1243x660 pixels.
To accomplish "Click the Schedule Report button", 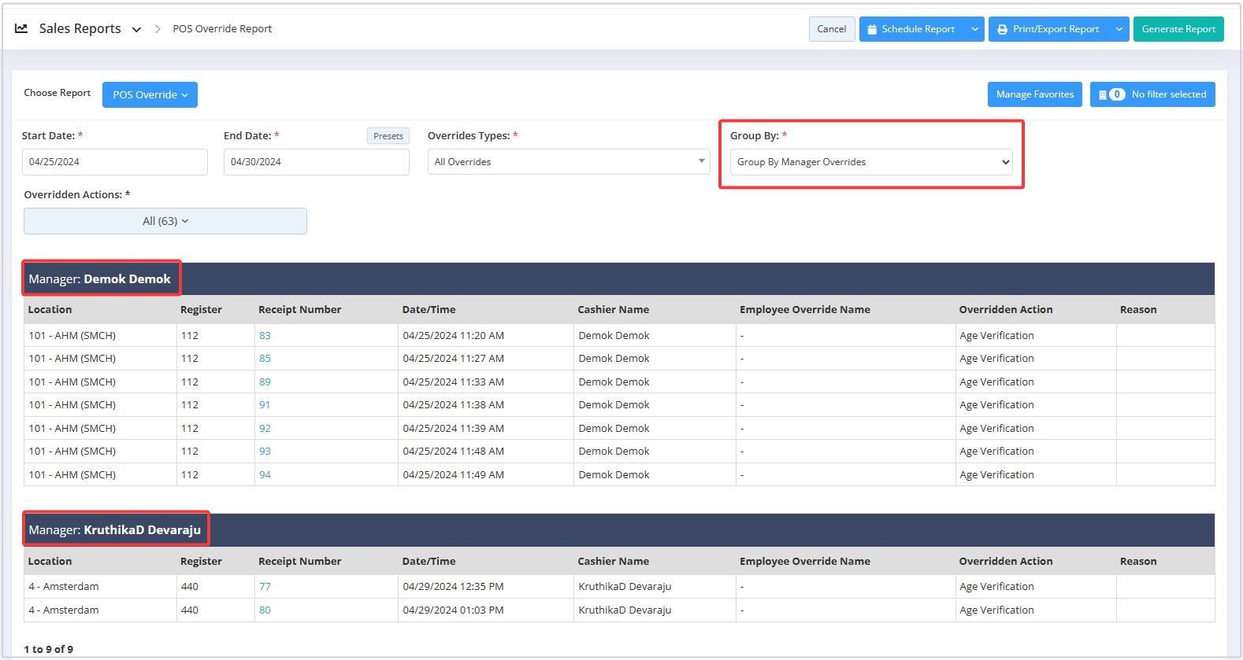I will 912,29.
